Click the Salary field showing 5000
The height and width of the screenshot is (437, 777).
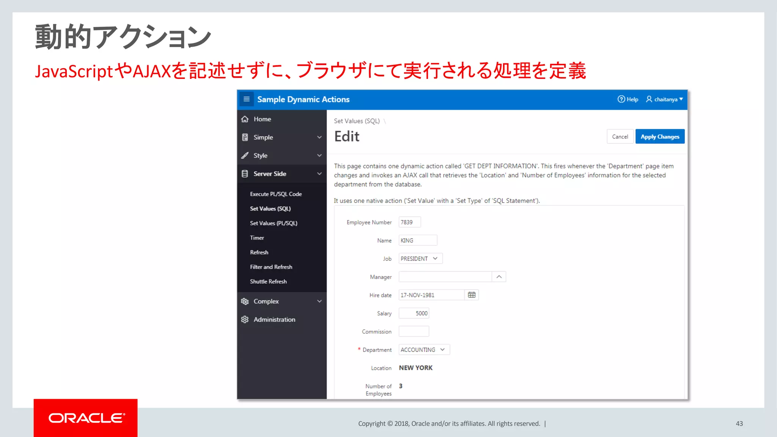click(414, 313)
